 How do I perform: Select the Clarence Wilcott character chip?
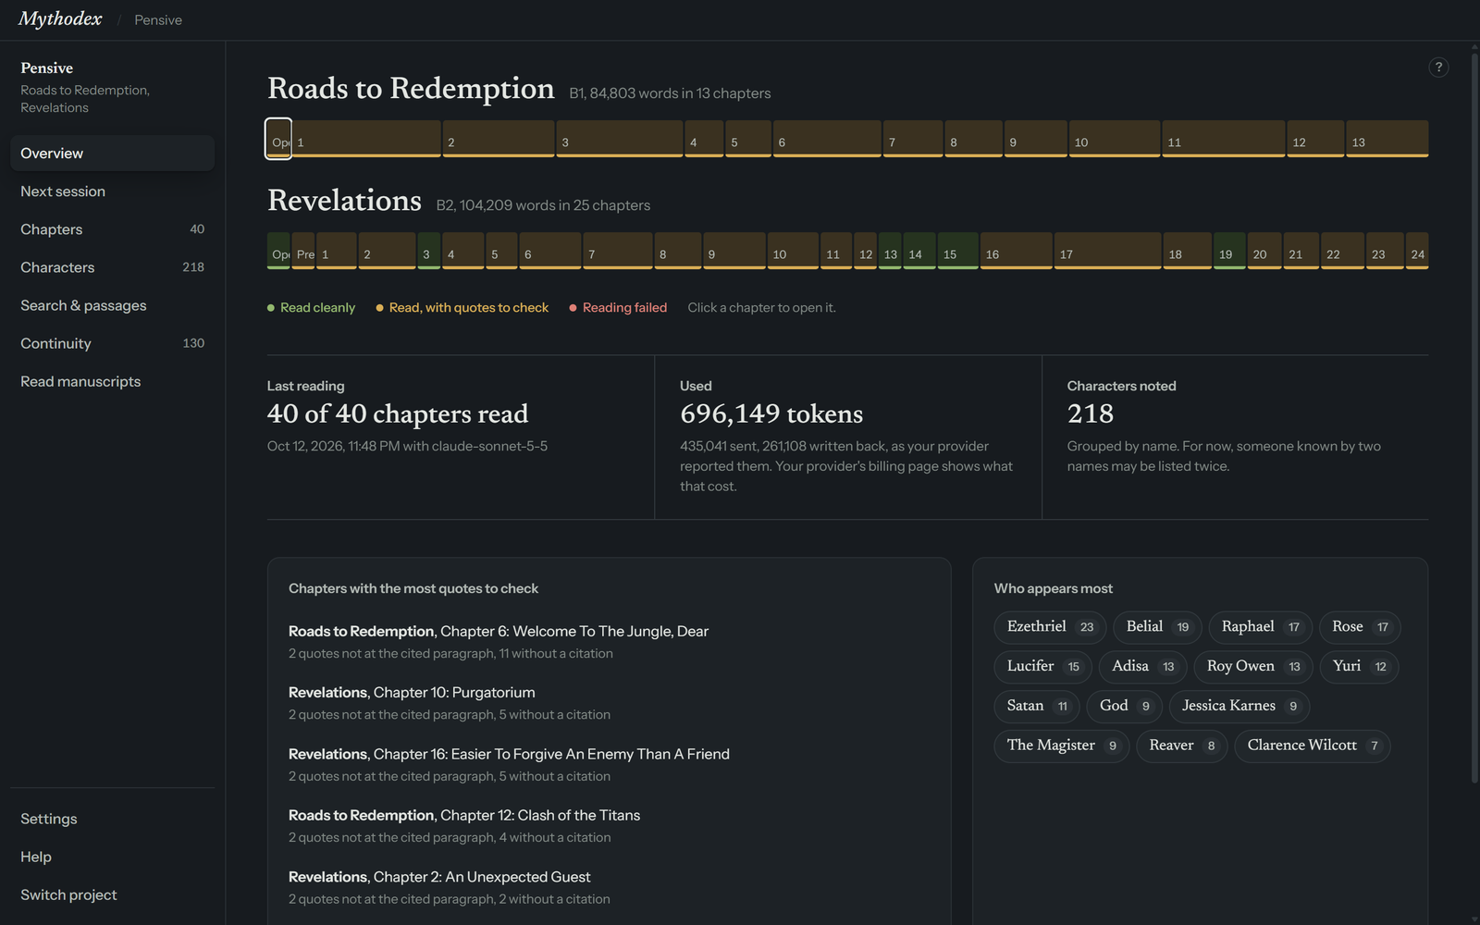click(1313, 746)
